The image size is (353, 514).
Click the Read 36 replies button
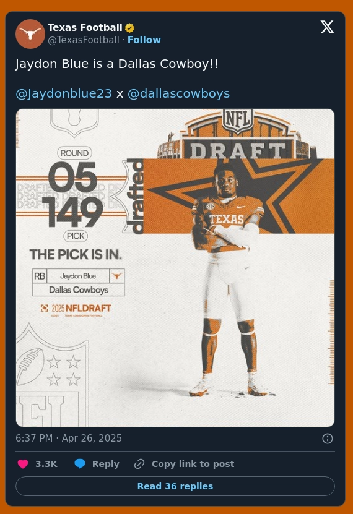point(175,486)
